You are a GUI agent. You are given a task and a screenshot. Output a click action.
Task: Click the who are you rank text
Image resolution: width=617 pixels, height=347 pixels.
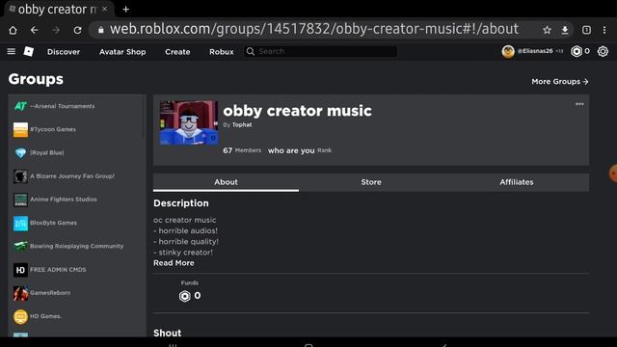pos(291,150)
